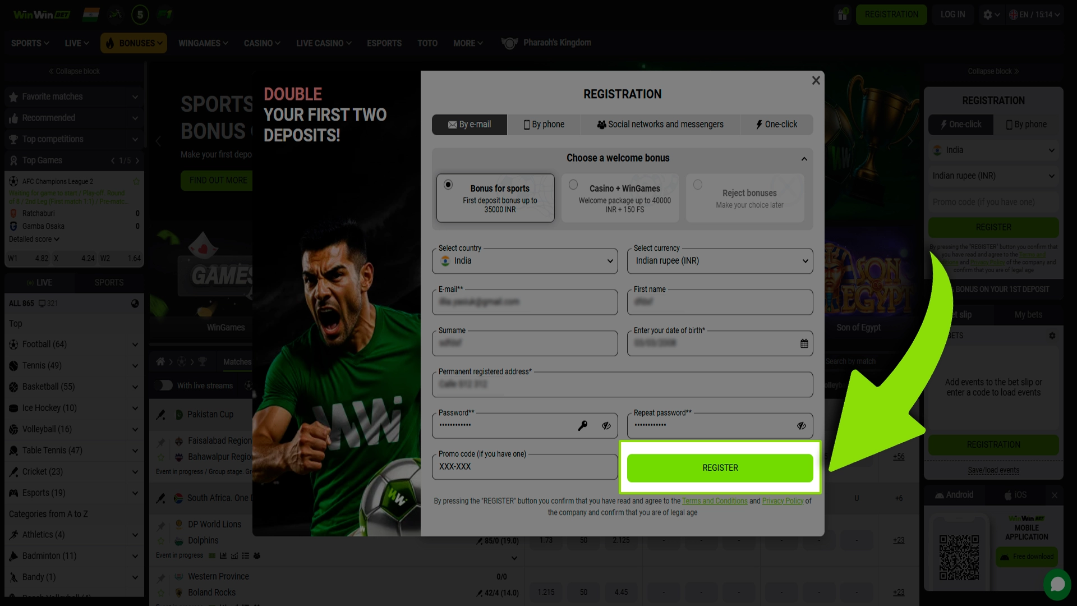This screenshot has width=1077, height=606.
Task: Switch to By phone registration tab
Action: tap(544, 125)
